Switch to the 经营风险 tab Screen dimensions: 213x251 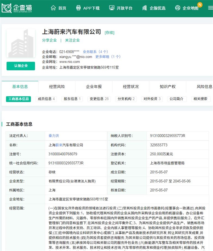(x=57, y=87)
